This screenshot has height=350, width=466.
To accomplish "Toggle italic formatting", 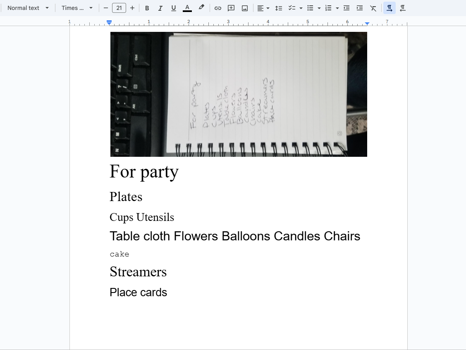I will tap(160, 8).
